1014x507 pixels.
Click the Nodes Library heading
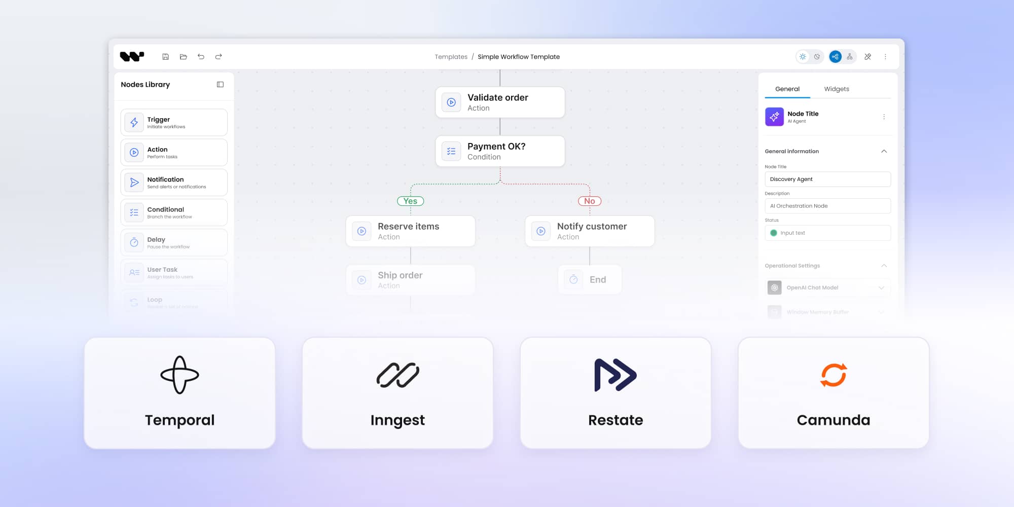click(145, 85)
